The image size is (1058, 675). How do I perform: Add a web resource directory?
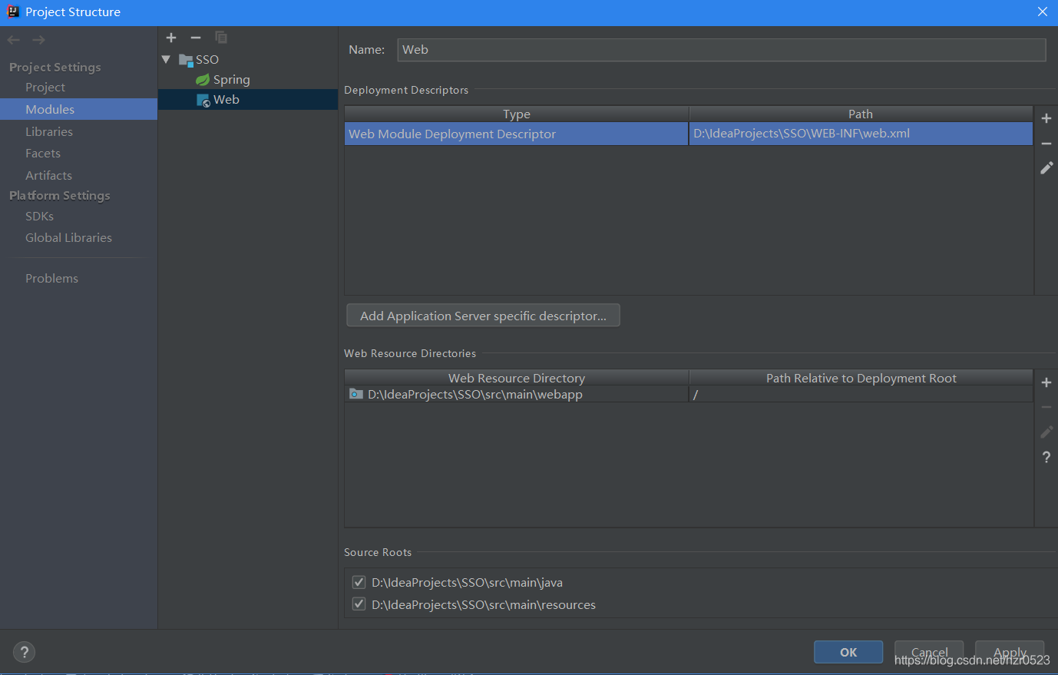[x=1046, y=382]
